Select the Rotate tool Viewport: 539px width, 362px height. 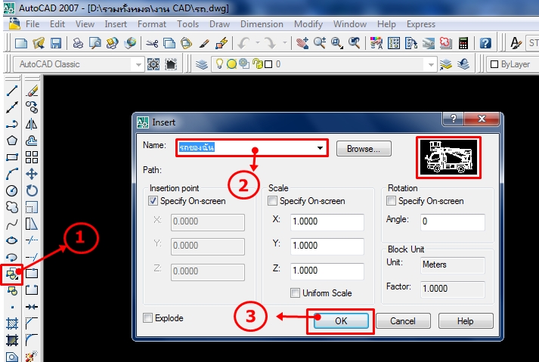click(32, 190)
